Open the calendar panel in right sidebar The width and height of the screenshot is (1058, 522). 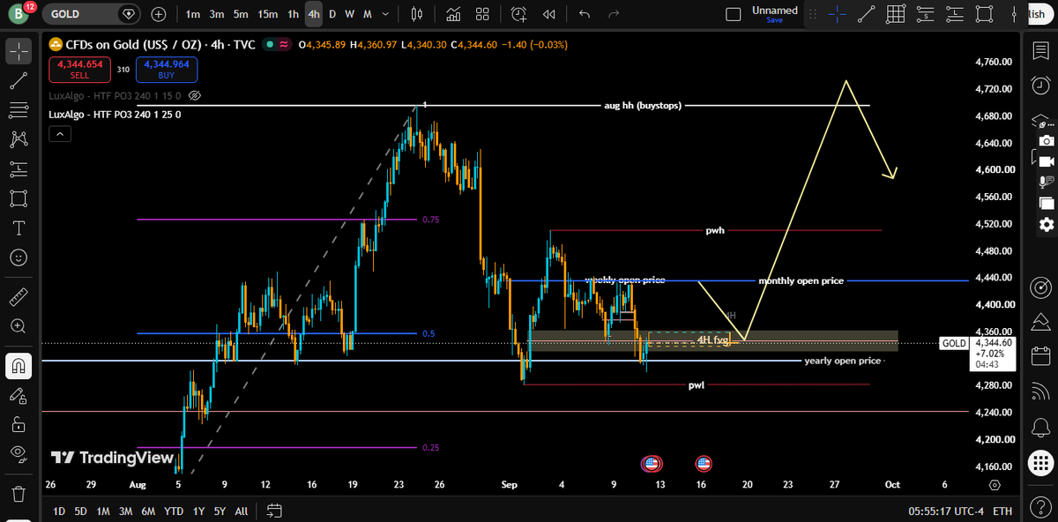tap(1040, 355)
